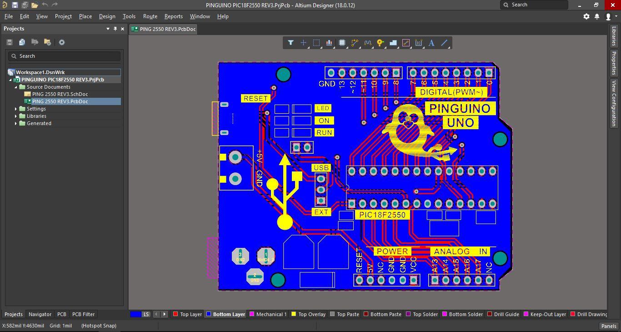Select PING 2550 REV3.PcbDoc in project tree
The image size is (621, 332).
point(60,101)
